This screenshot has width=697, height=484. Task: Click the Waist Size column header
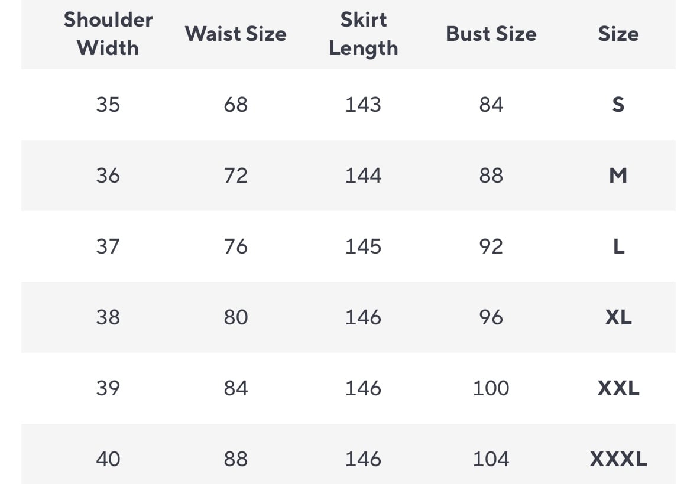[235, 34]
